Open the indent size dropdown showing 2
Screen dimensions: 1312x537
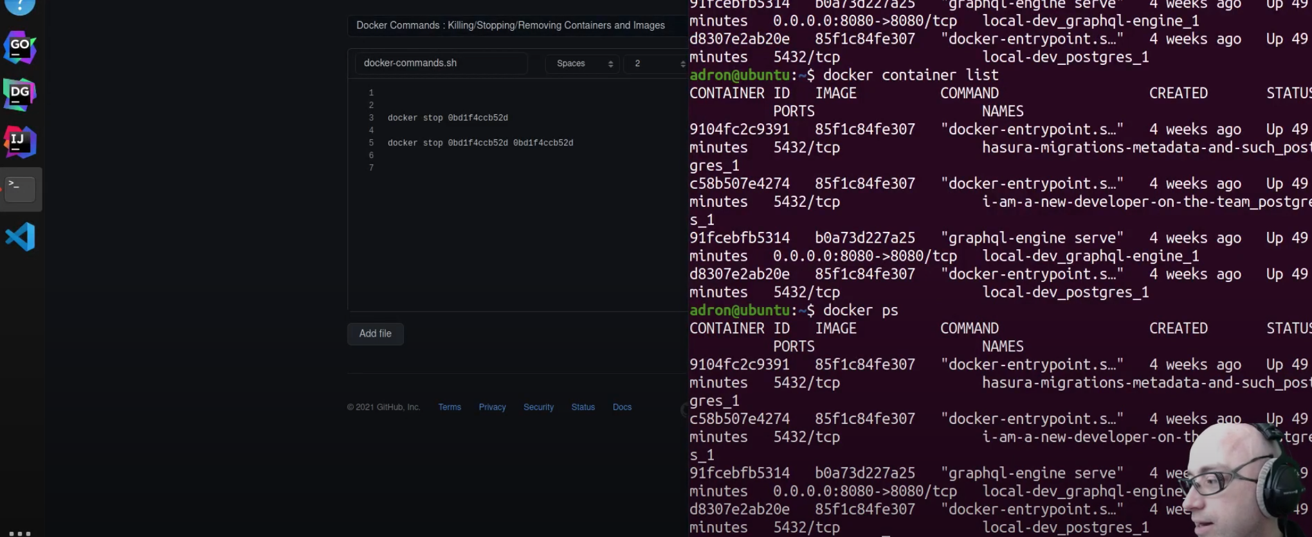pos(656,64)
